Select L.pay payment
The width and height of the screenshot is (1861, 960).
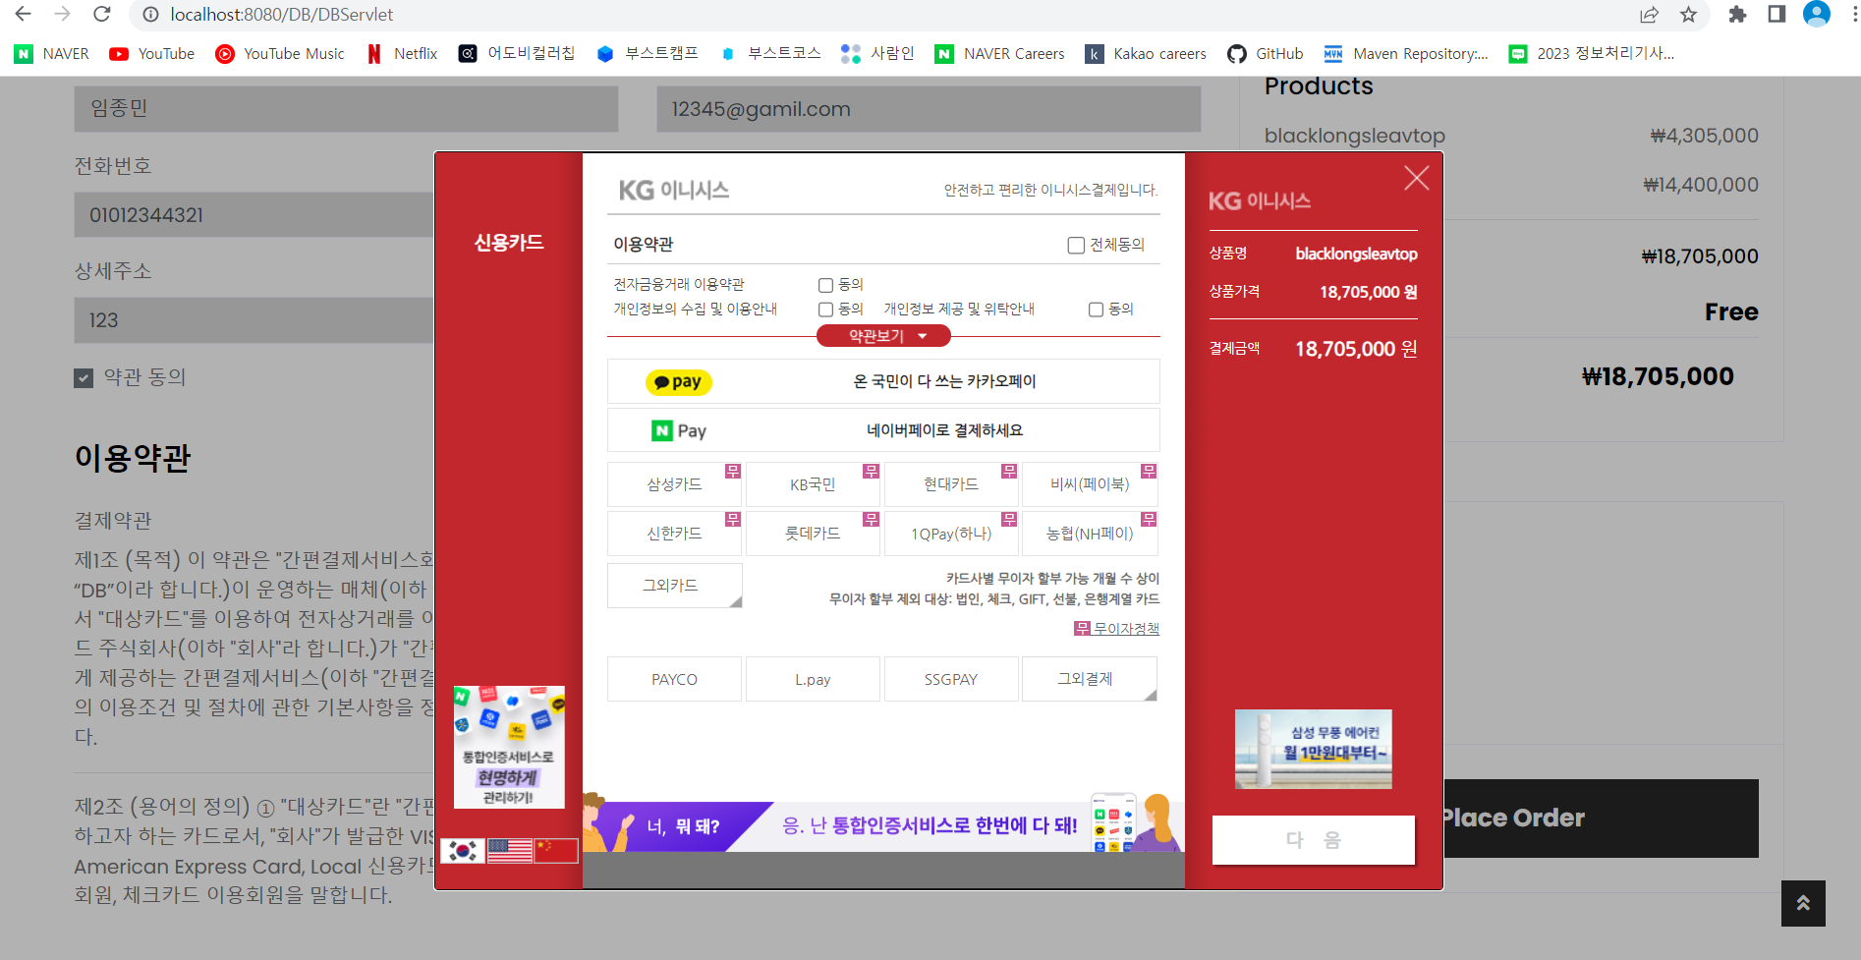813,679
